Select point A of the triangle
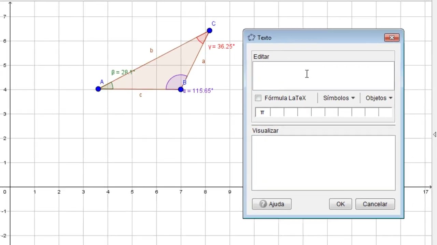This screenshot has height=245, width=437. 98,89
